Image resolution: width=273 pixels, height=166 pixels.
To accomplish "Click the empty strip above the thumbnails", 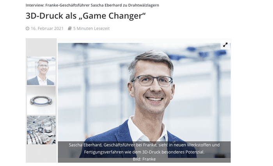I will tap(41, 47).
